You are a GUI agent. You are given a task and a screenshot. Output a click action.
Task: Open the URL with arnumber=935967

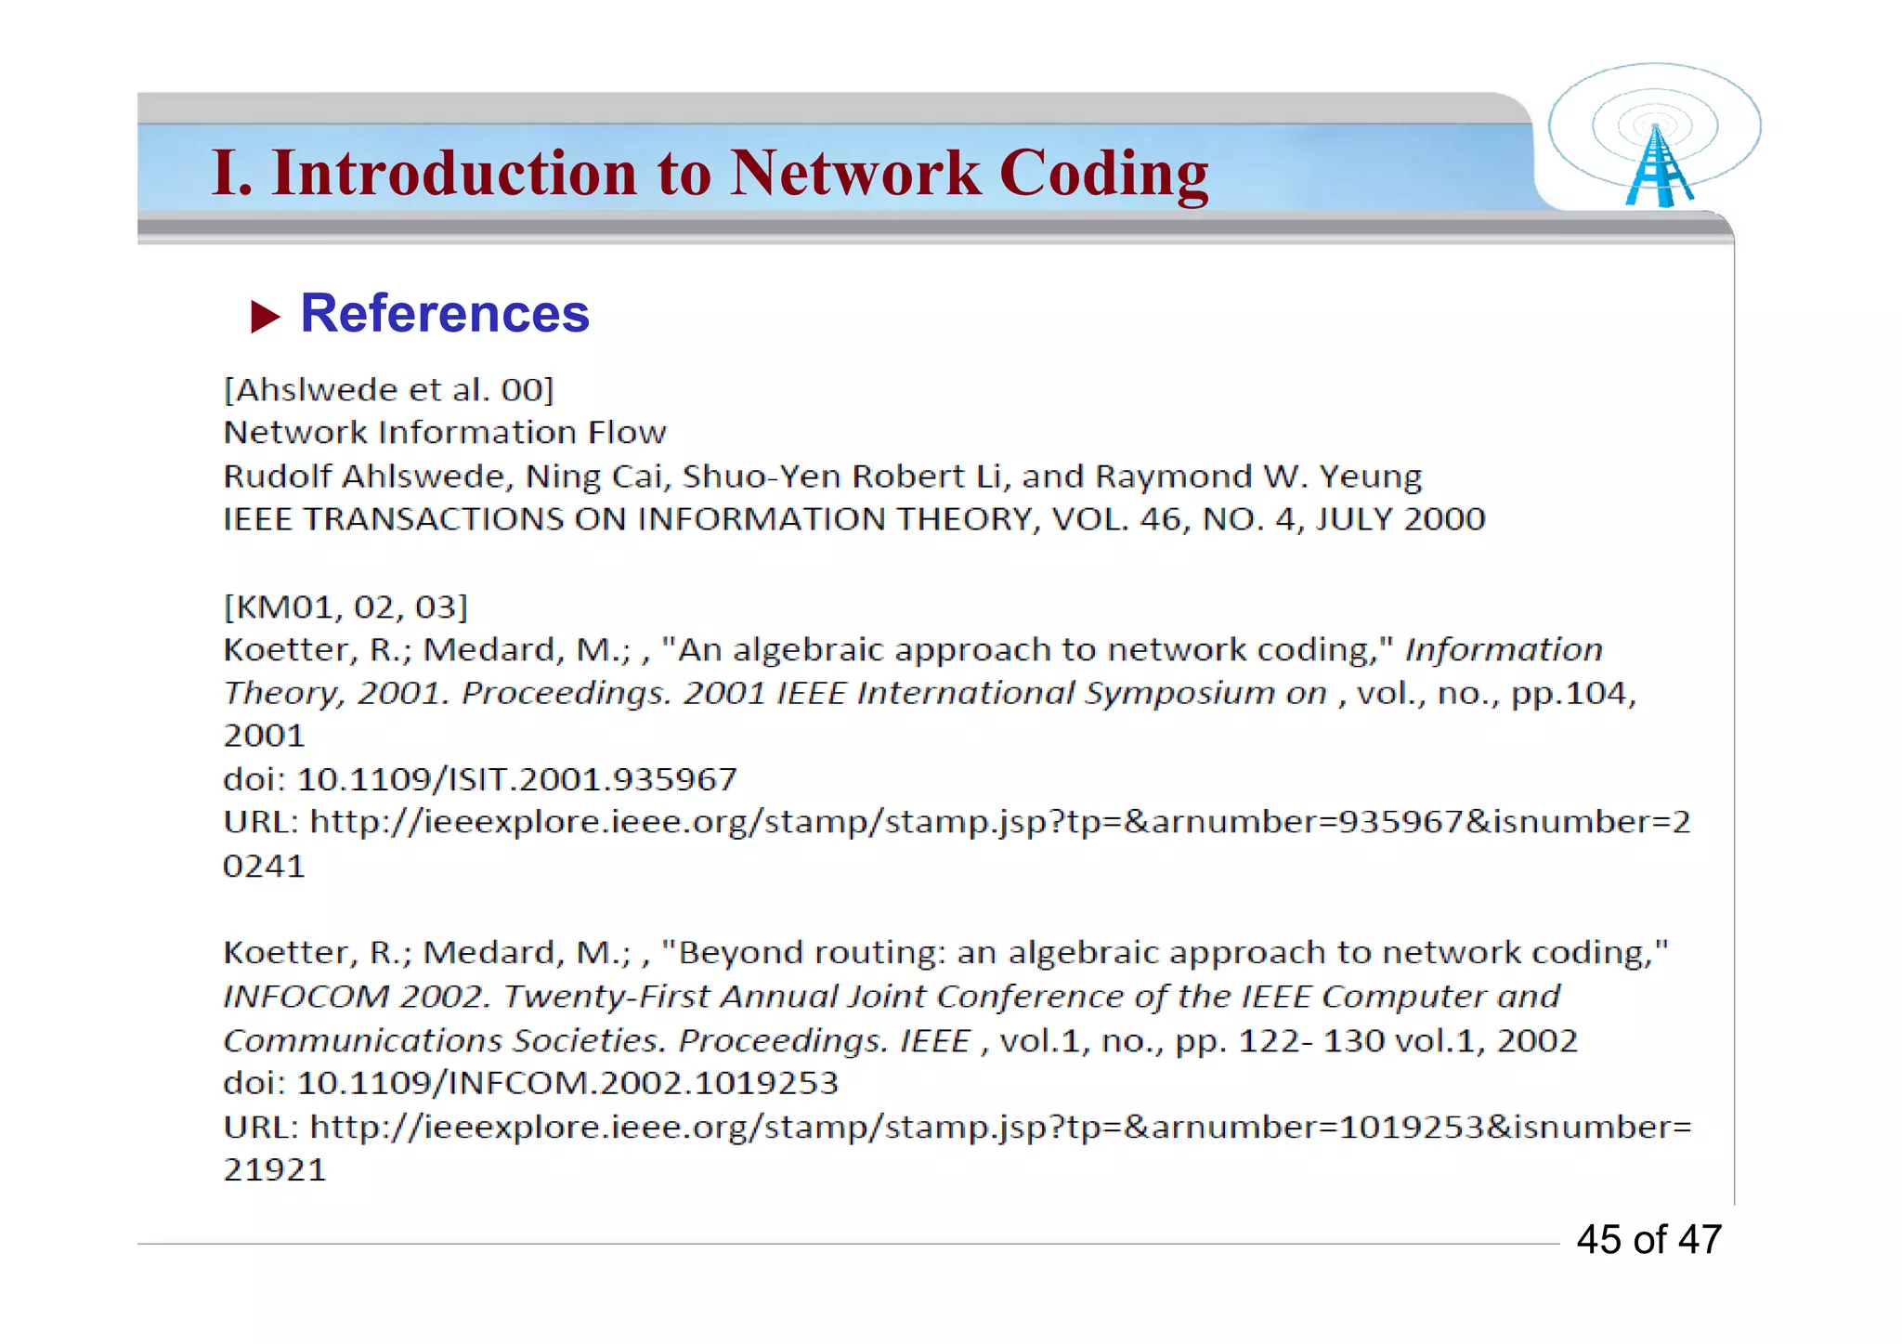tap(957, 823)
